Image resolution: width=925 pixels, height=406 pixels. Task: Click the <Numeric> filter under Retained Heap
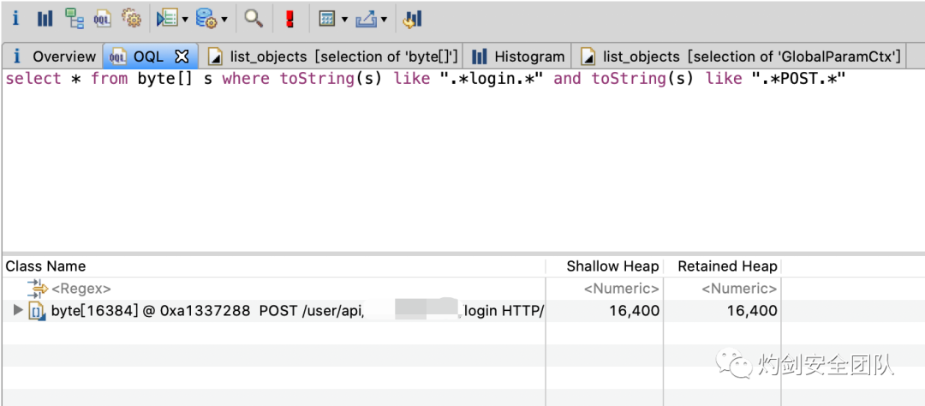[x=738, y=289]
